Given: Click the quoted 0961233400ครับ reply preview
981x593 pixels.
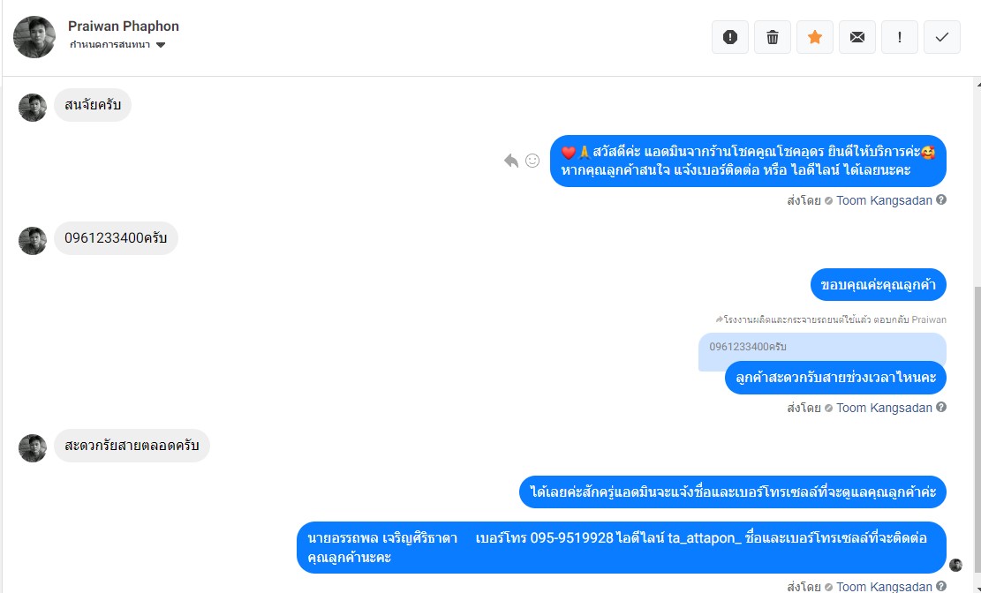Looking at the screenshot, I should click(x=822, y=347).
